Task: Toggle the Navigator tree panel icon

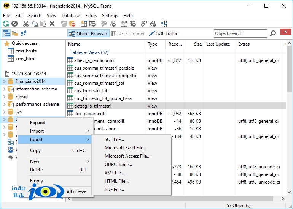Action: 6,33
